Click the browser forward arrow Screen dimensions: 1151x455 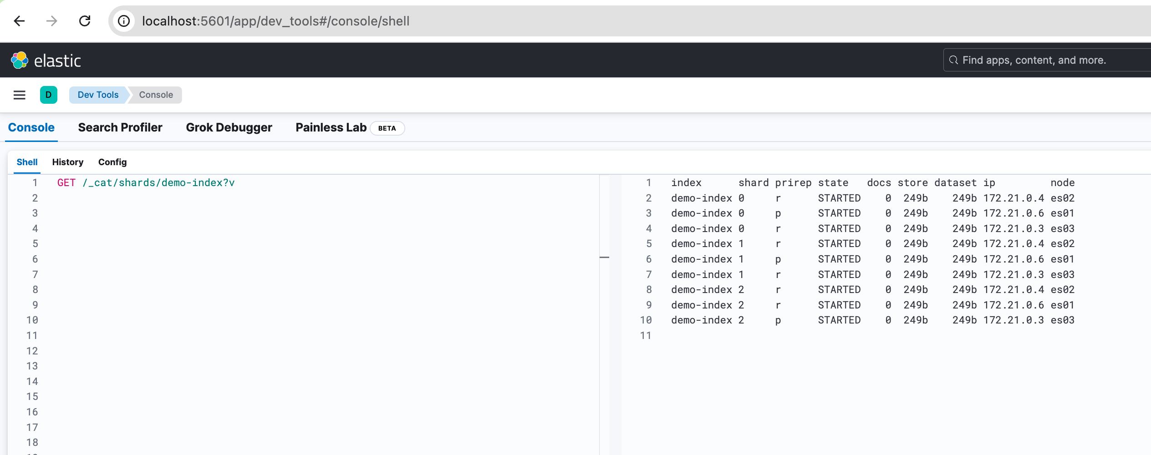pos(51,21)
